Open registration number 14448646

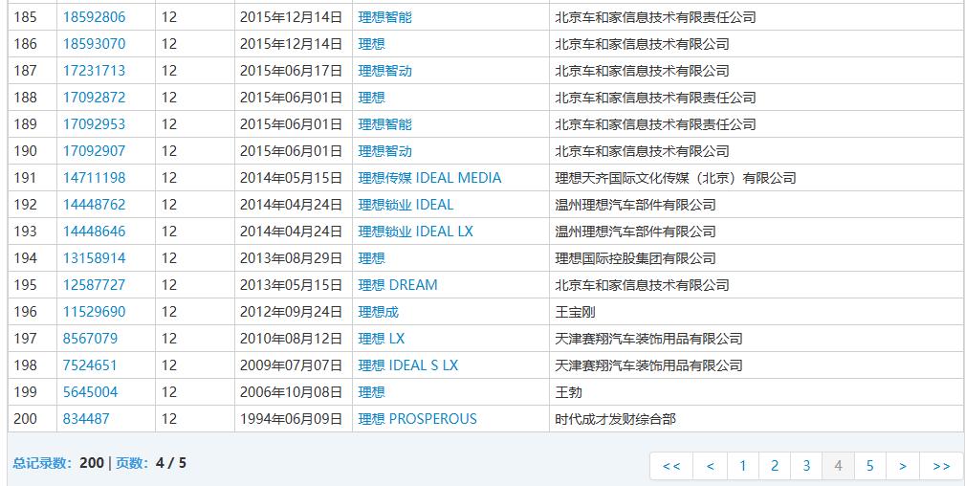point(94,232)
